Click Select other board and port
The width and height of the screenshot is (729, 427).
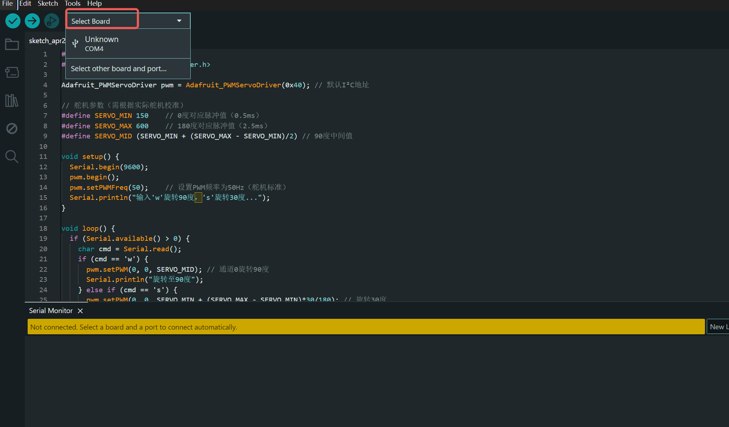click(x=119, y=69)
